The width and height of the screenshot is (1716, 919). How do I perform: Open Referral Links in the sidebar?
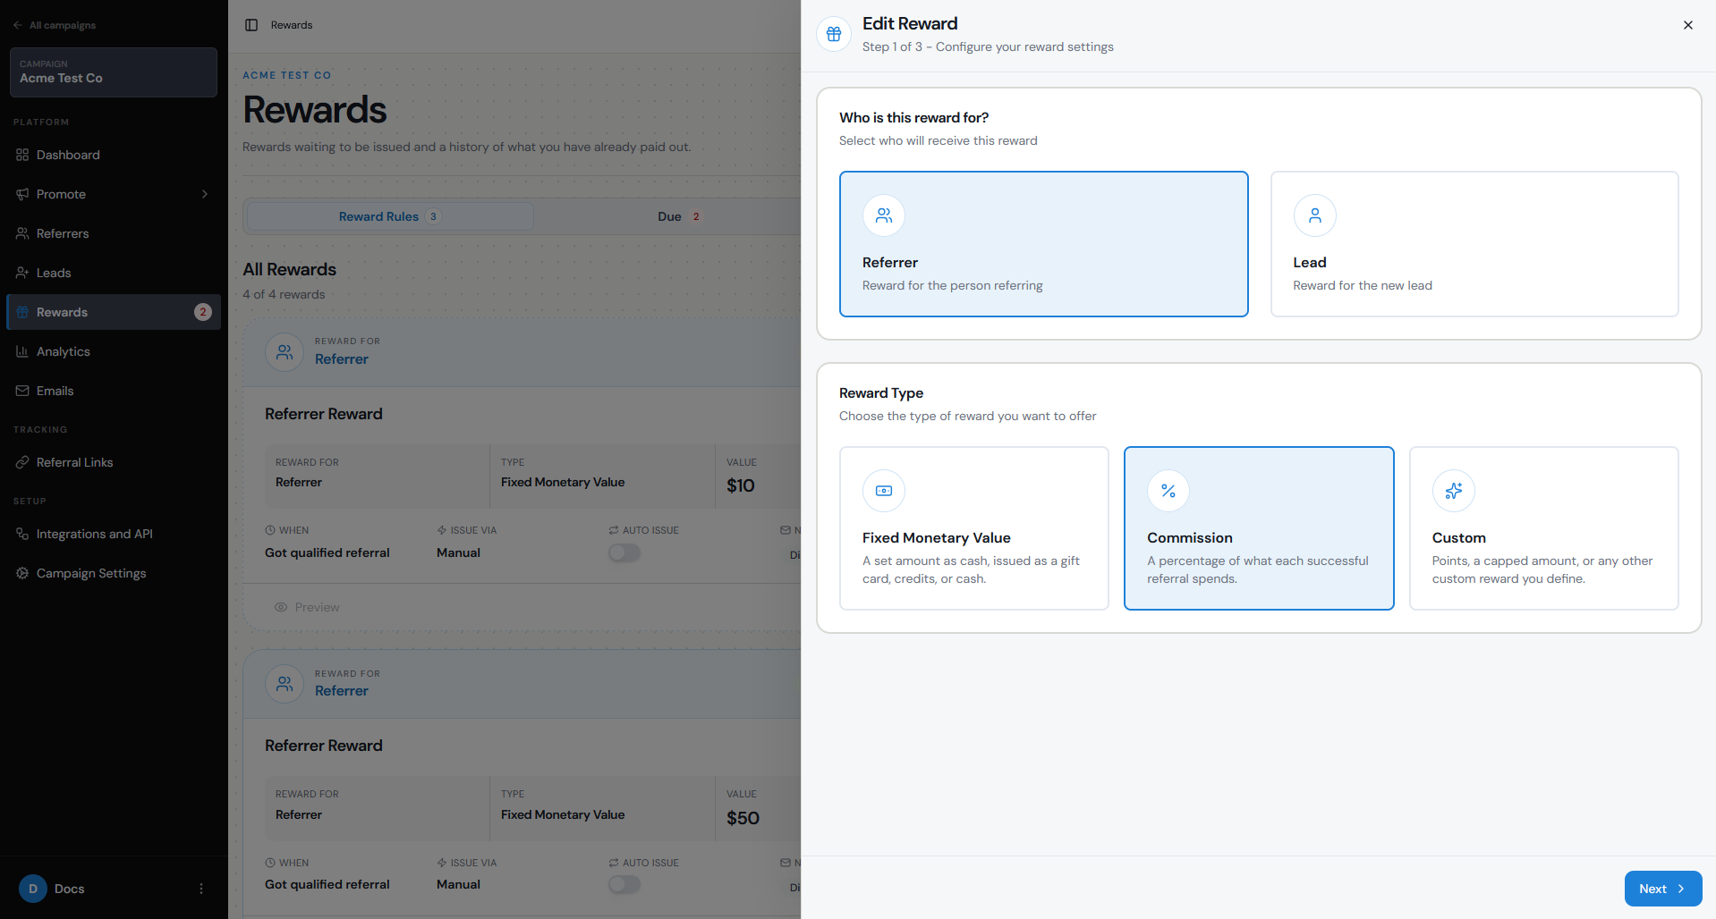(x=114, y=462)
